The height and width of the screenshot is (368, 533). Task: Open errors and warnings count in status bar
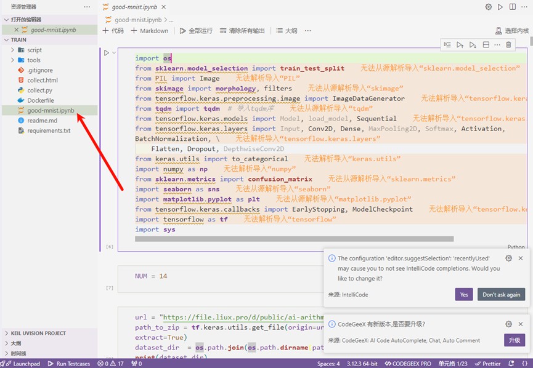coord(110,364)
